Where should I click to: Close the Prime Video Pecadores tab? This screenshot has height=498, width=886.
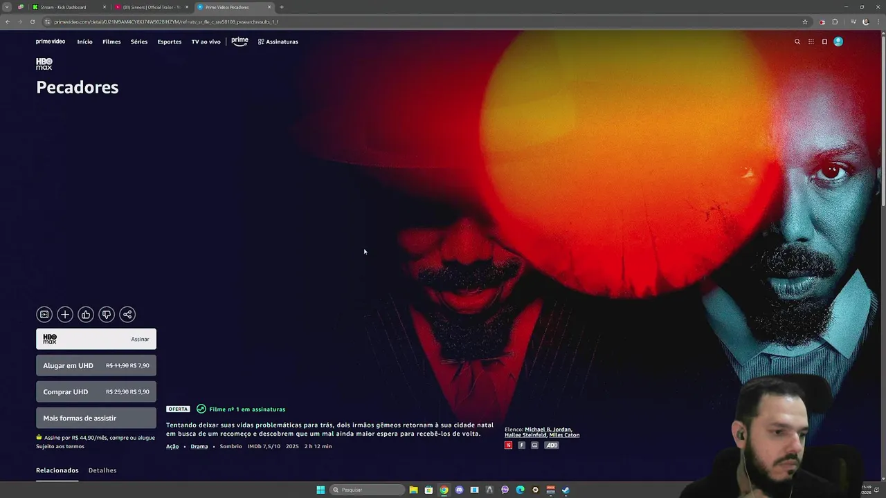pos(269,7)
